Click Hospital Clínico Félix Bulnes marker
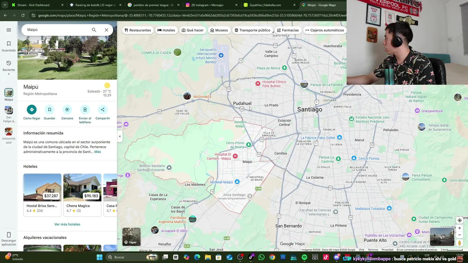The image size is (468, 263). pos(258,84)
